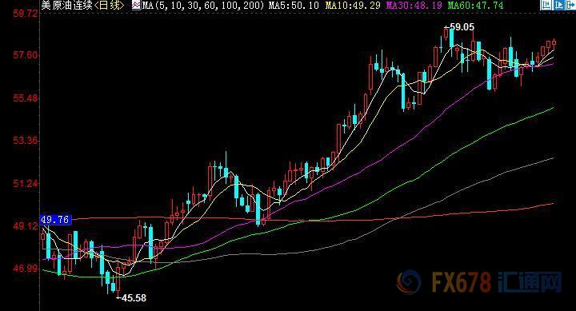Click the 59.05 high price marker

click(x=459, y=27)
